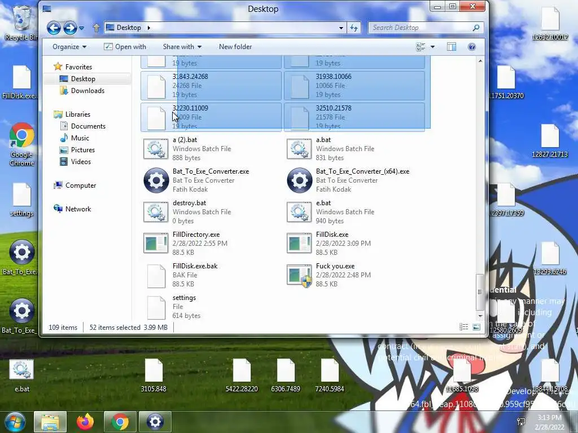Switch to details view via status bar icon
Viewport: 578px width, 433px height.
tap(464, 327)
